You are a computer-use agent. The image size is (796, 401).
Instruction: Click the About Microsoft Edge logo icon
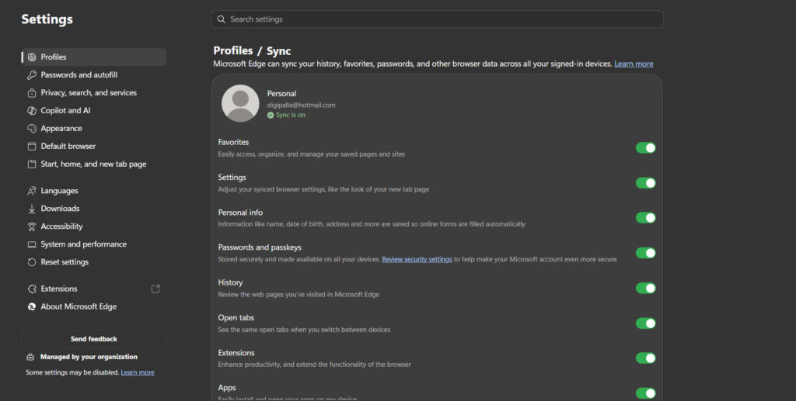pos(31,307)
